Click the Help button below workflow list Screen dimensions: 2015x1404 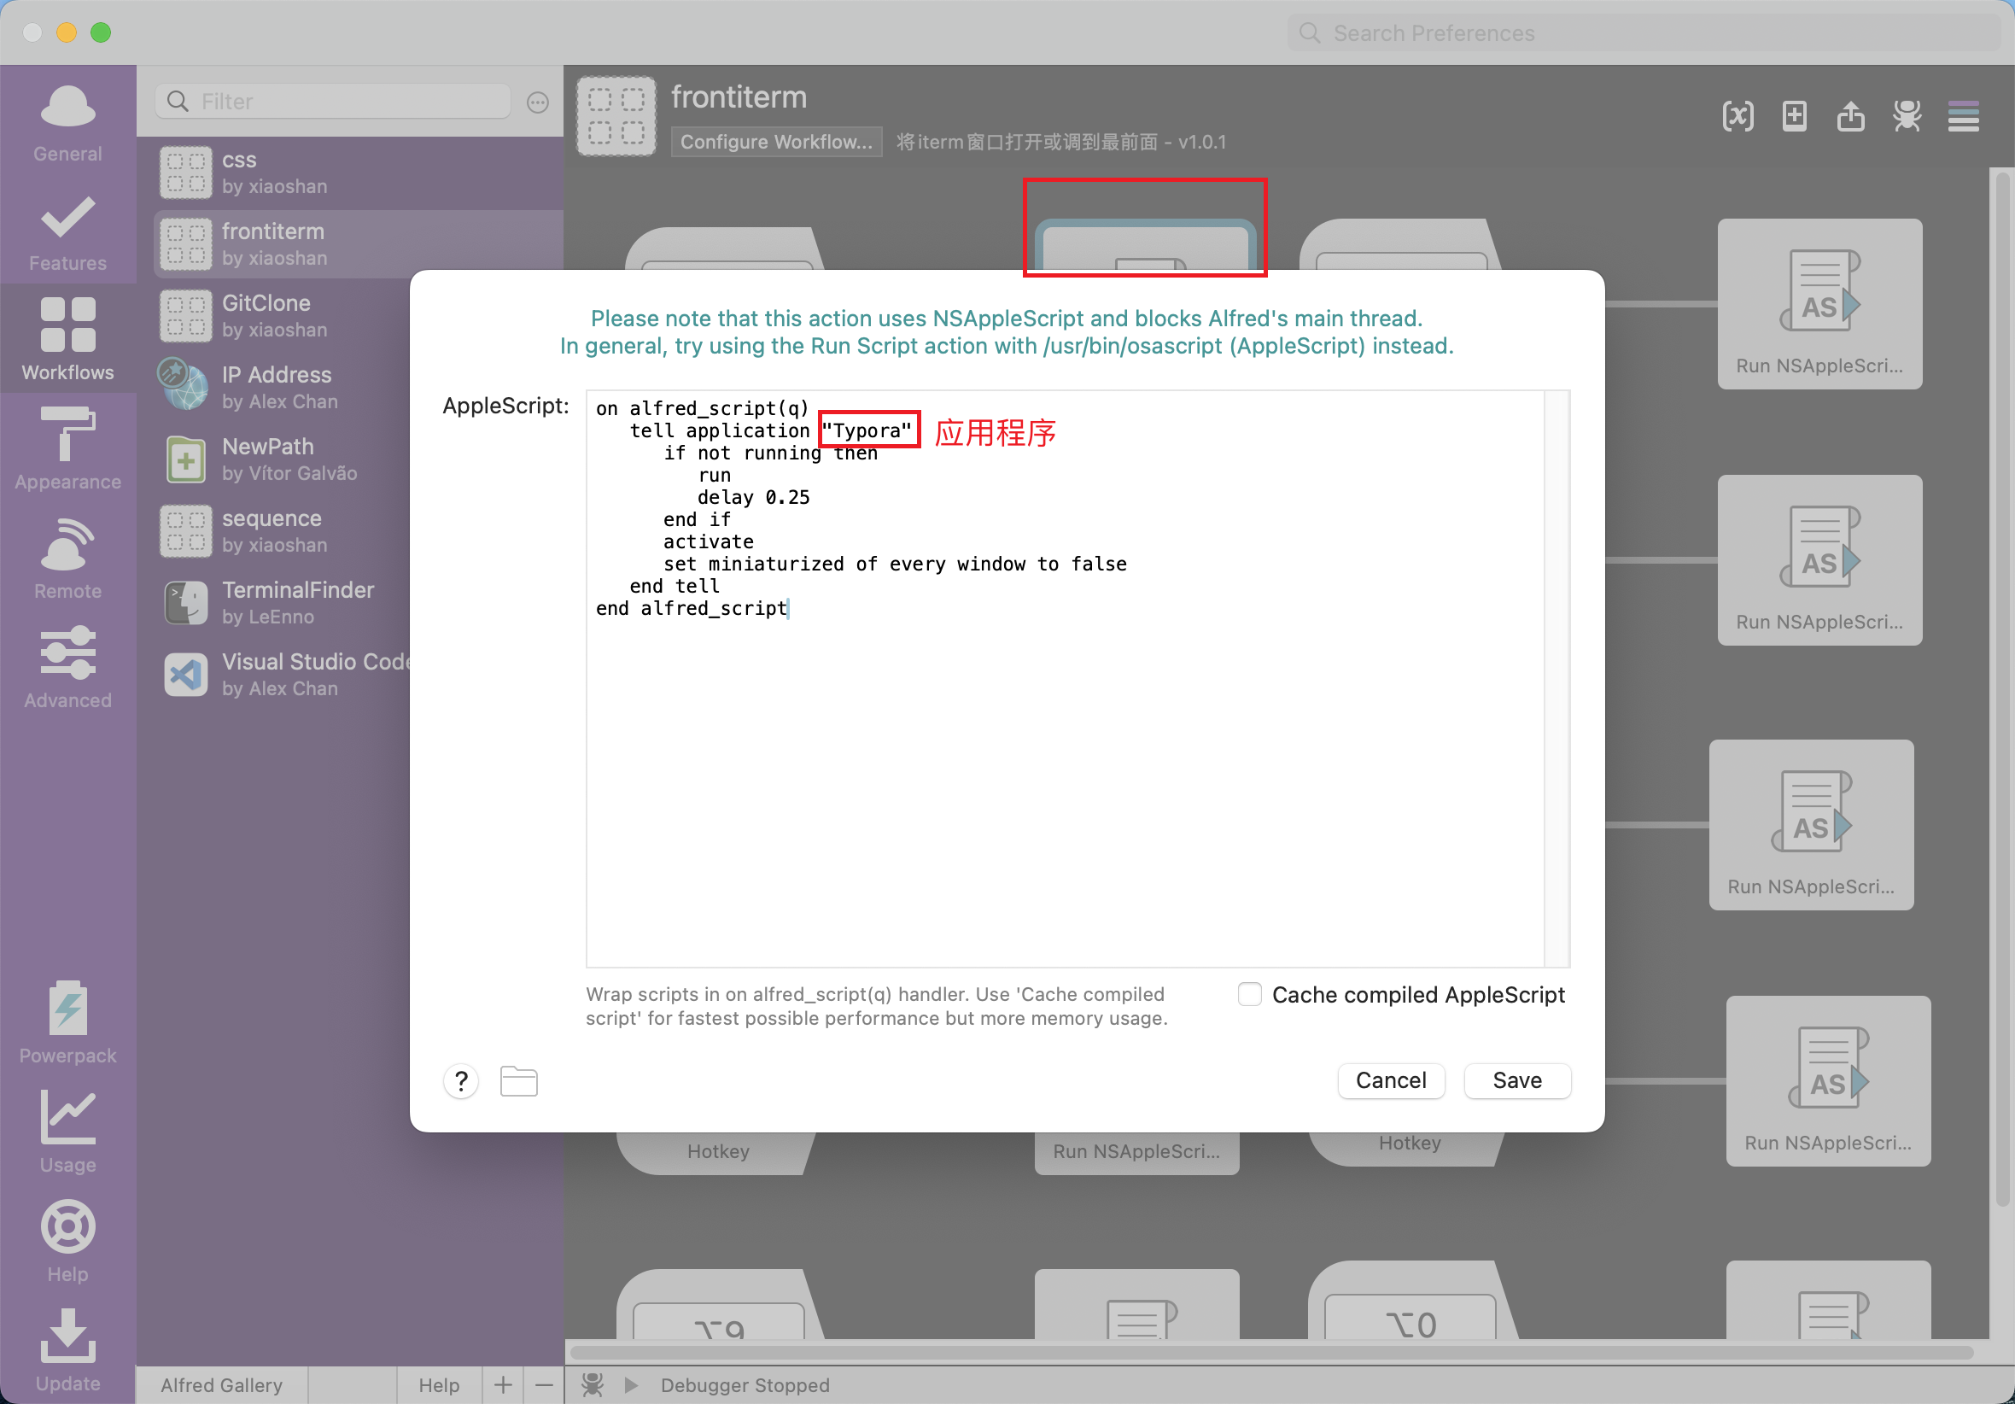439,1384
